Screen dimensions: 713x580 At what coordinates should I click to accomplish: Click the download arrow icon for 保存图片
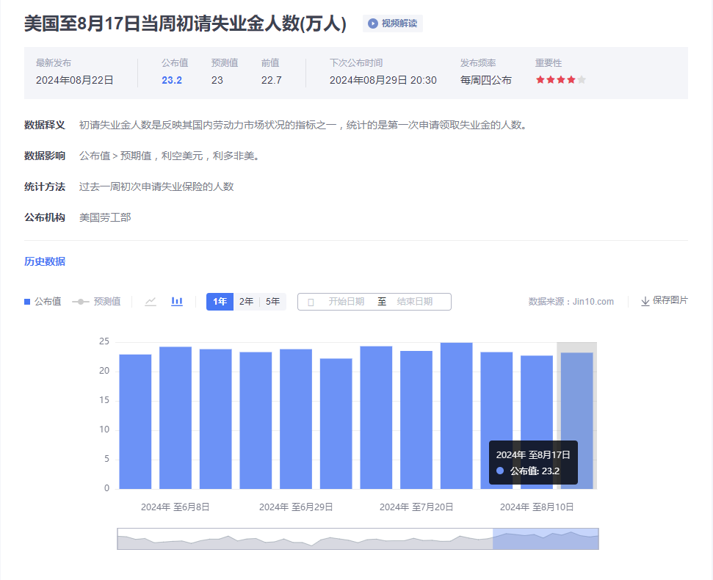(x=645, y=301)
